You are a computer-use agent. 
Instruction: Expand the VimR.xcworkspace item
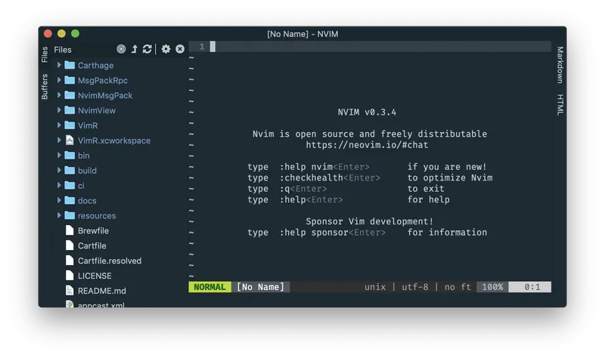click(59, 140)
